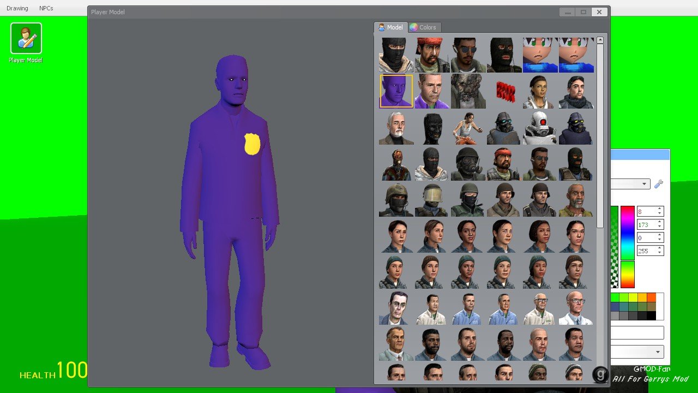Choose the man in purple shirt model

point(432,91)
